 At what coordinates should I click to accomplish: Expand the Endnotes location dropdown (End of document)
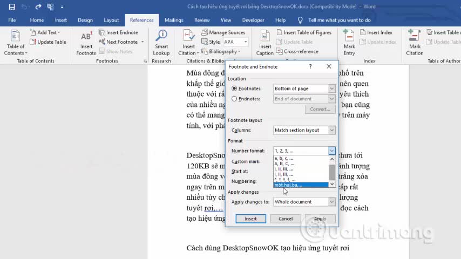[331, 99]
